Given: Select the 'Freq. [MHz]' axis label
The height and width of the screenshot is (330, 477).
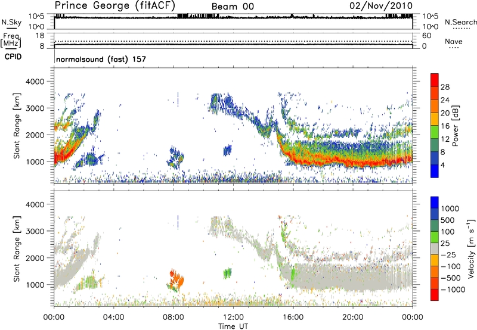Looking at the screenshot, I should [11, 40].
